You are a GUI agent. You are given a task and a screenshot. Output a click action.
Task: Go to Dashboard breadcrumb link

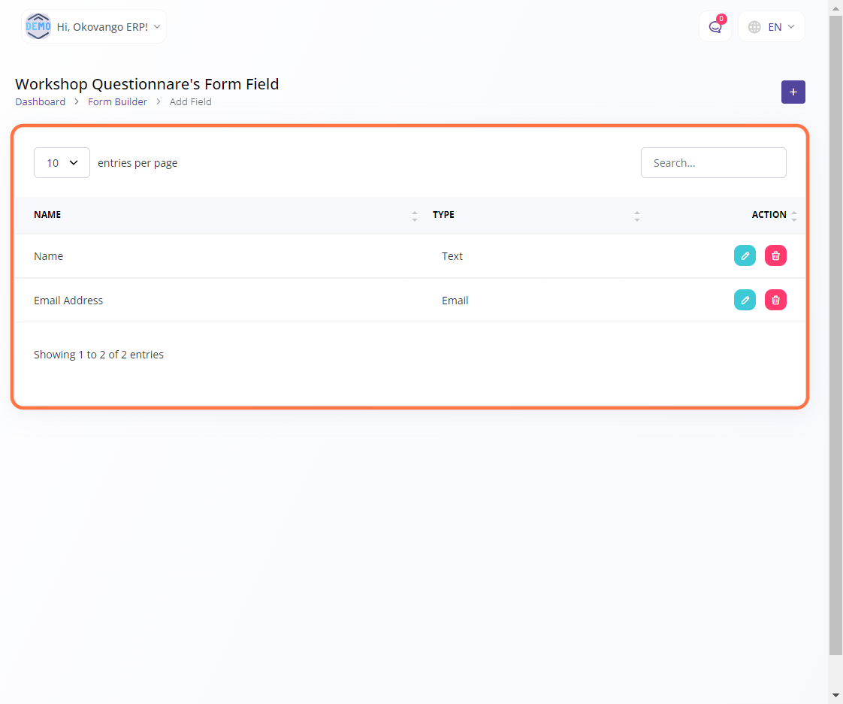pyautogui.click(x=40, y=101)
